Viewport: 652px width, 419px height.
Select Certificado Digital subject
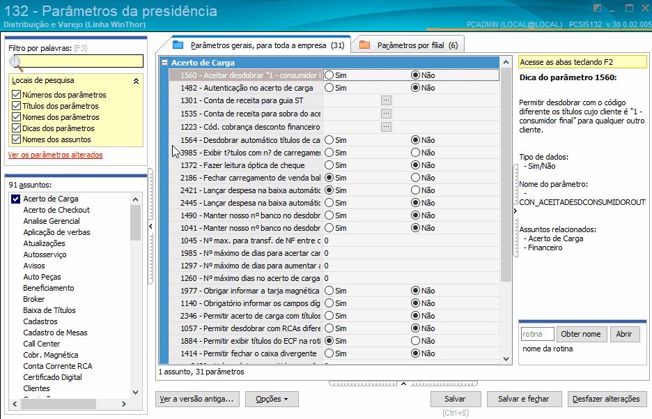click(x=53, y=377)
